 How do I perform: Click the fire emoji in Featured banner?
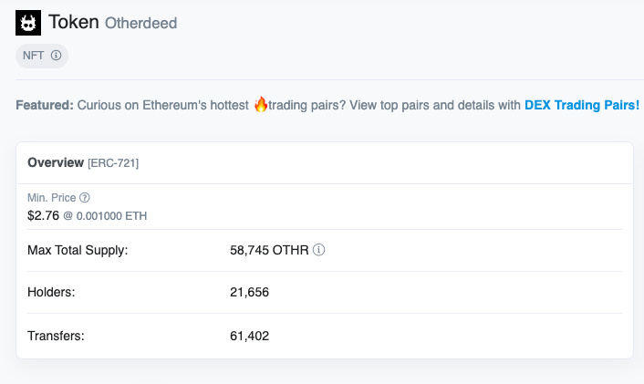[260, 104]
